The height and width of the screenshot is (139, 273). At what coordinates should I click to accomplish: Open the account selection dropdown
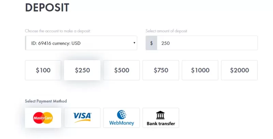tap(81, 43)
